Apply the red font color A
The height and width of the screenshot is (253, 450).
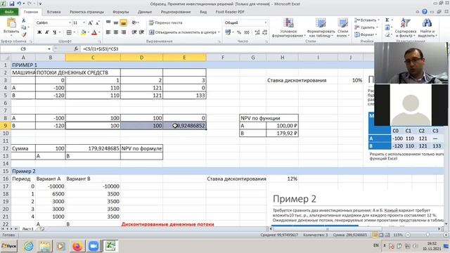(94, 32)
